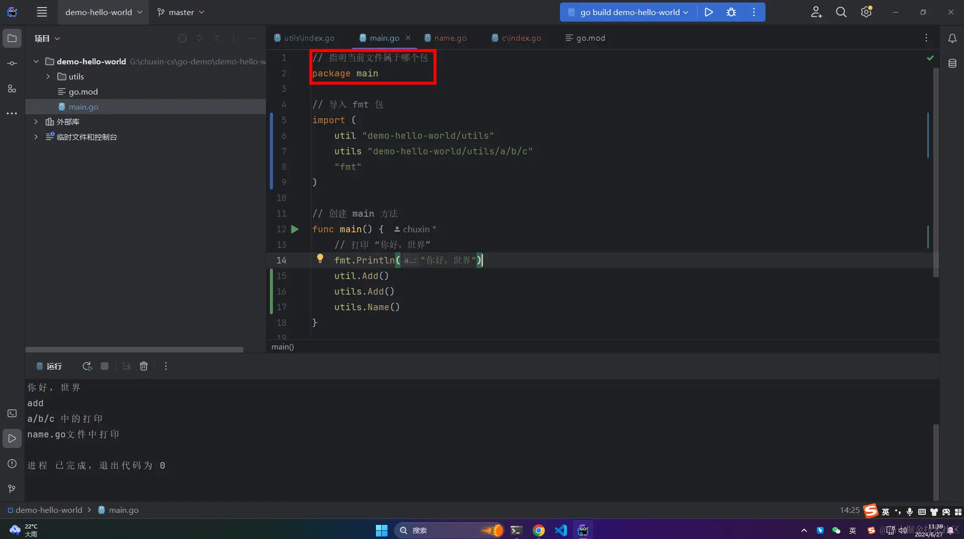The height and width of the screenshot is (539, 964).
Task: Switch to c\index.go tab
Action: [516, 38]
